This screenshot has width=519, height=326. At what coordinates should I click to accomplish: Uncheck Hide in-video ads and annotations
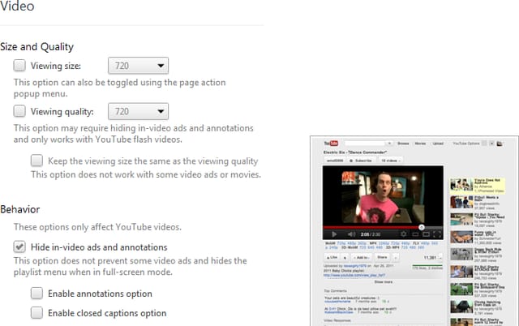click(19, 247)
